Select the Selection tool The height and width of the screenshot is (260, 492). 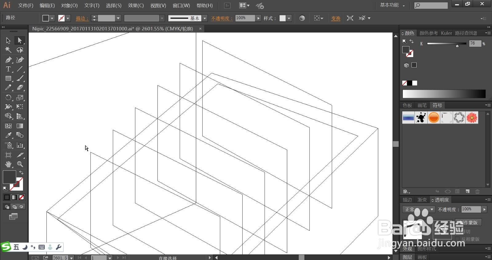point(8,41)
